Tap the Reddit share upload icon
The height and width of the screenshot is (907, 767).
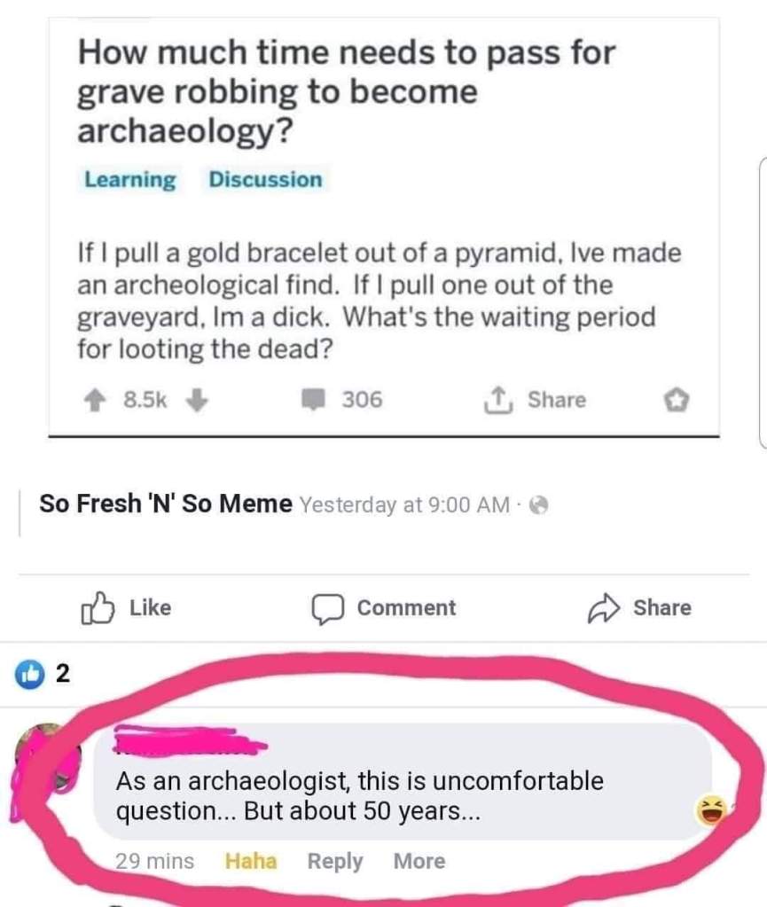click(x=497, y=400)
